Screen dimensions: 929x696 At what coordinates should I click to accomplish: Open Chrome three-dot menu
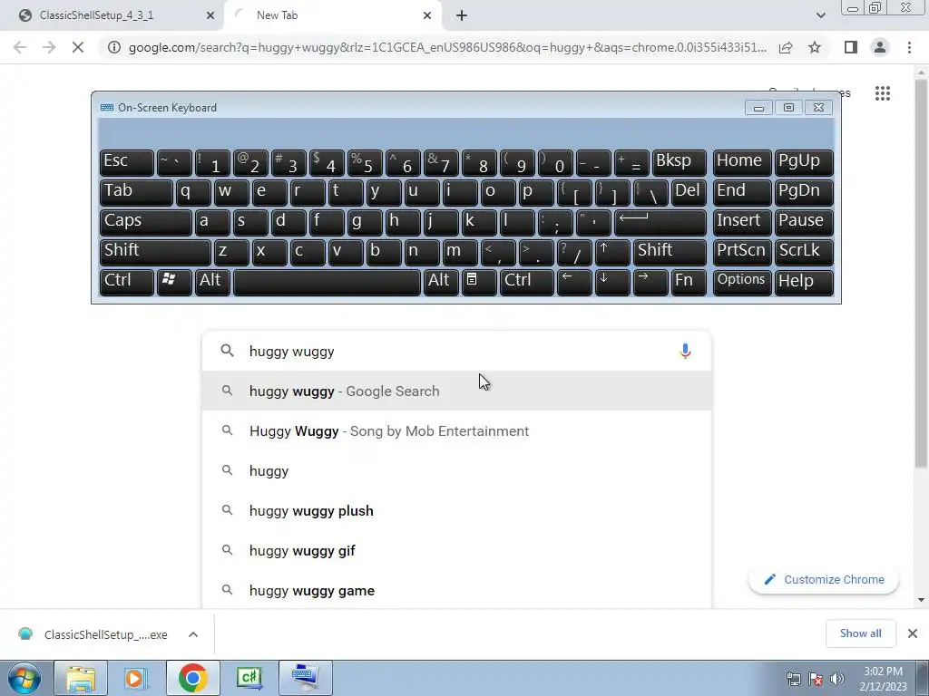[909, 47]
